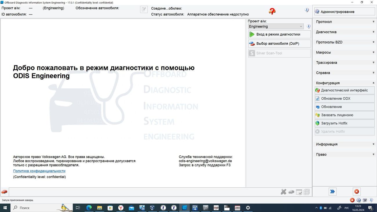The height and width of the screenshot is (212, 377).
Task: Click the status text Запуск приложения заверш.
Action: point(18,200)
